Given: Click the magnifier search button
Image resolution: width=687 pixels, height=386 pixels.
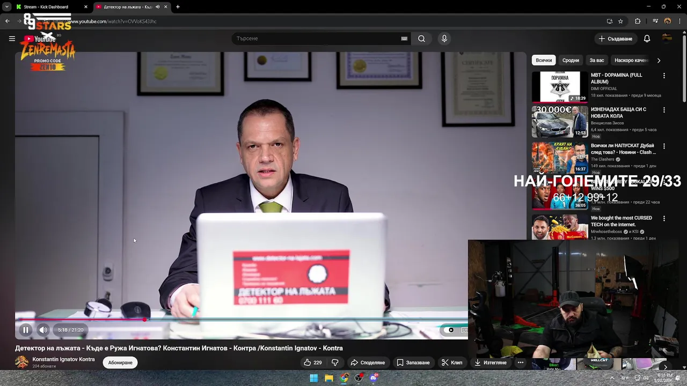Looking at the screenshot, I should pos(421,39).
